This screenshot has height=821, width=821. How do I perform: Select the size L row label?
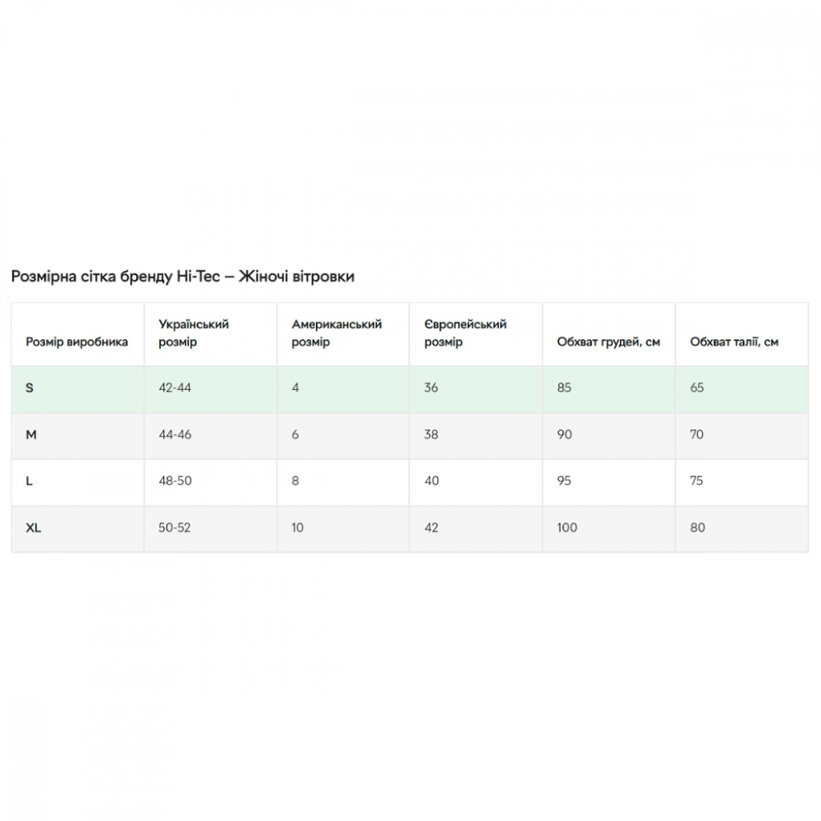click(30, 481)
